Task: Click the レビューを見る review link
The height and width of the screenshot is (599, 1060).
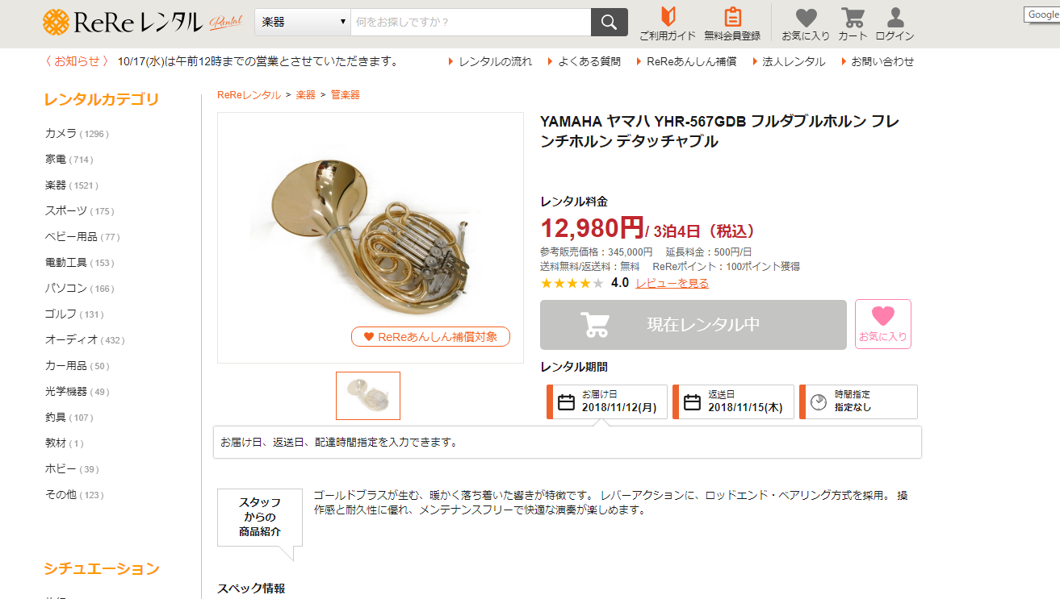Action: pos(672,283)
